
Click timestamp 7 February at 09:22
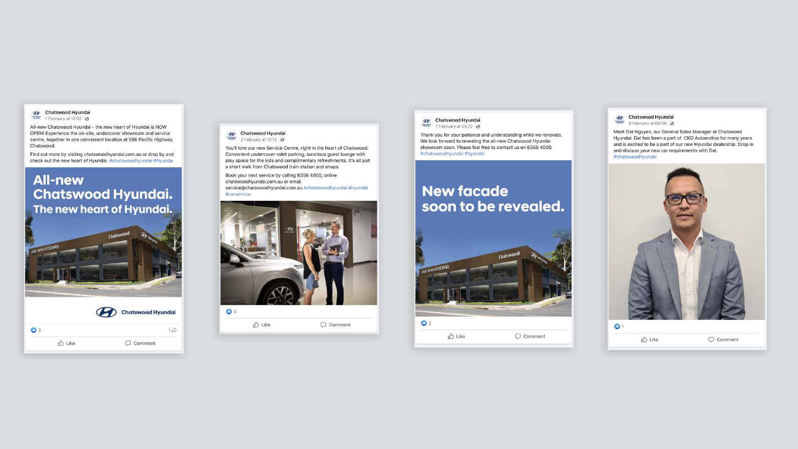(454, 127)
